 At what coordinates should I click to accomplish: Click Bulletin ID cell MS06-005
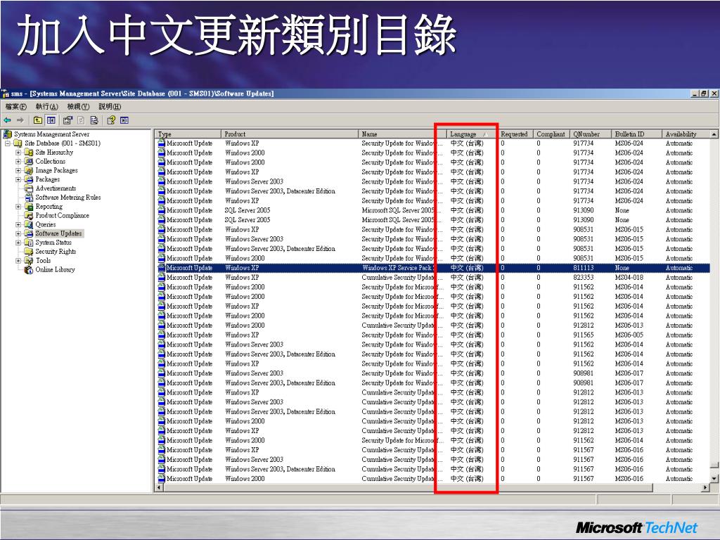pos(629,335)
